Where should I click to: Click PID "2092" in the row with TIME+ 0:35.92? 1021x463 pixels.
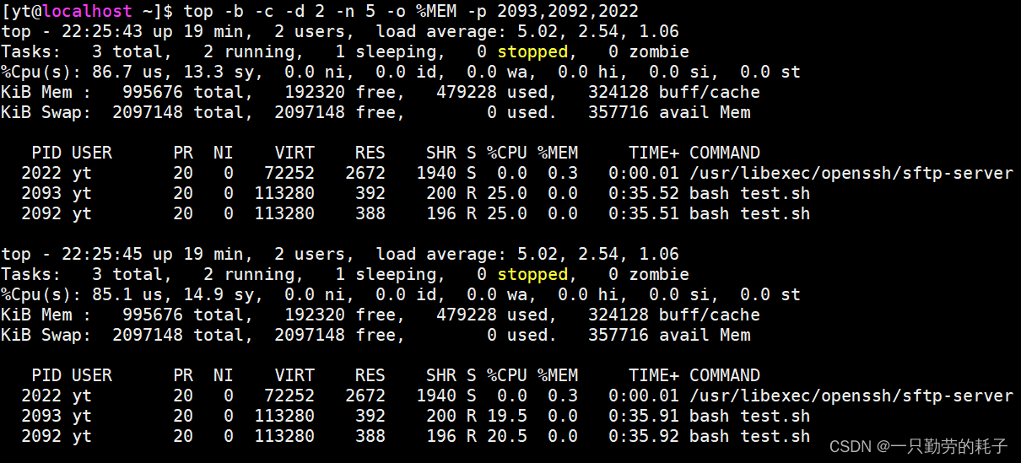tap(41, 436)
